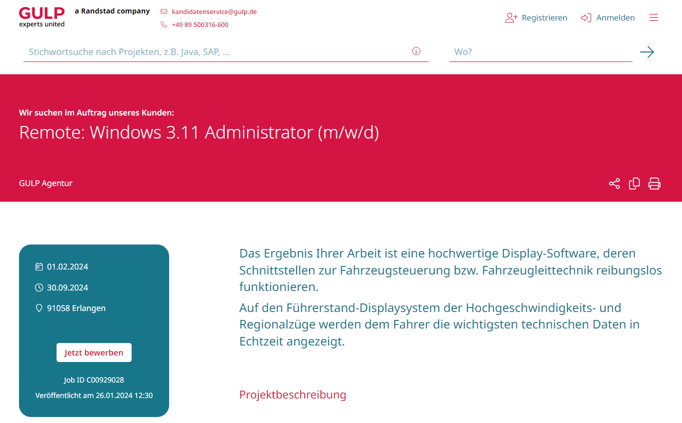Click the Projektbeschreibung heading
The width and height of the screenshot is (682, 423).
click(x=293, y=394)
